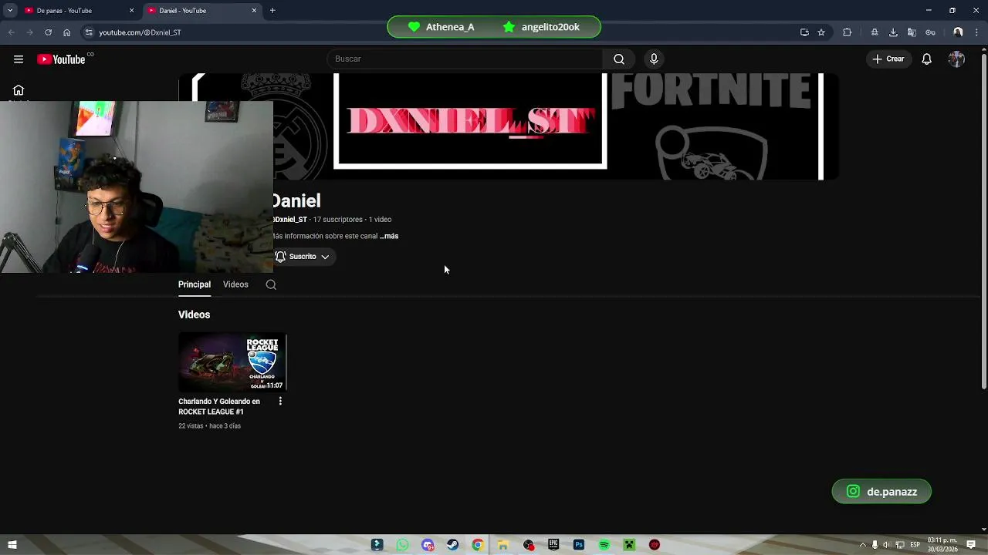988x555 pixels.
Task: Expand channel description with ...más
Action: (x=389, y=236)
